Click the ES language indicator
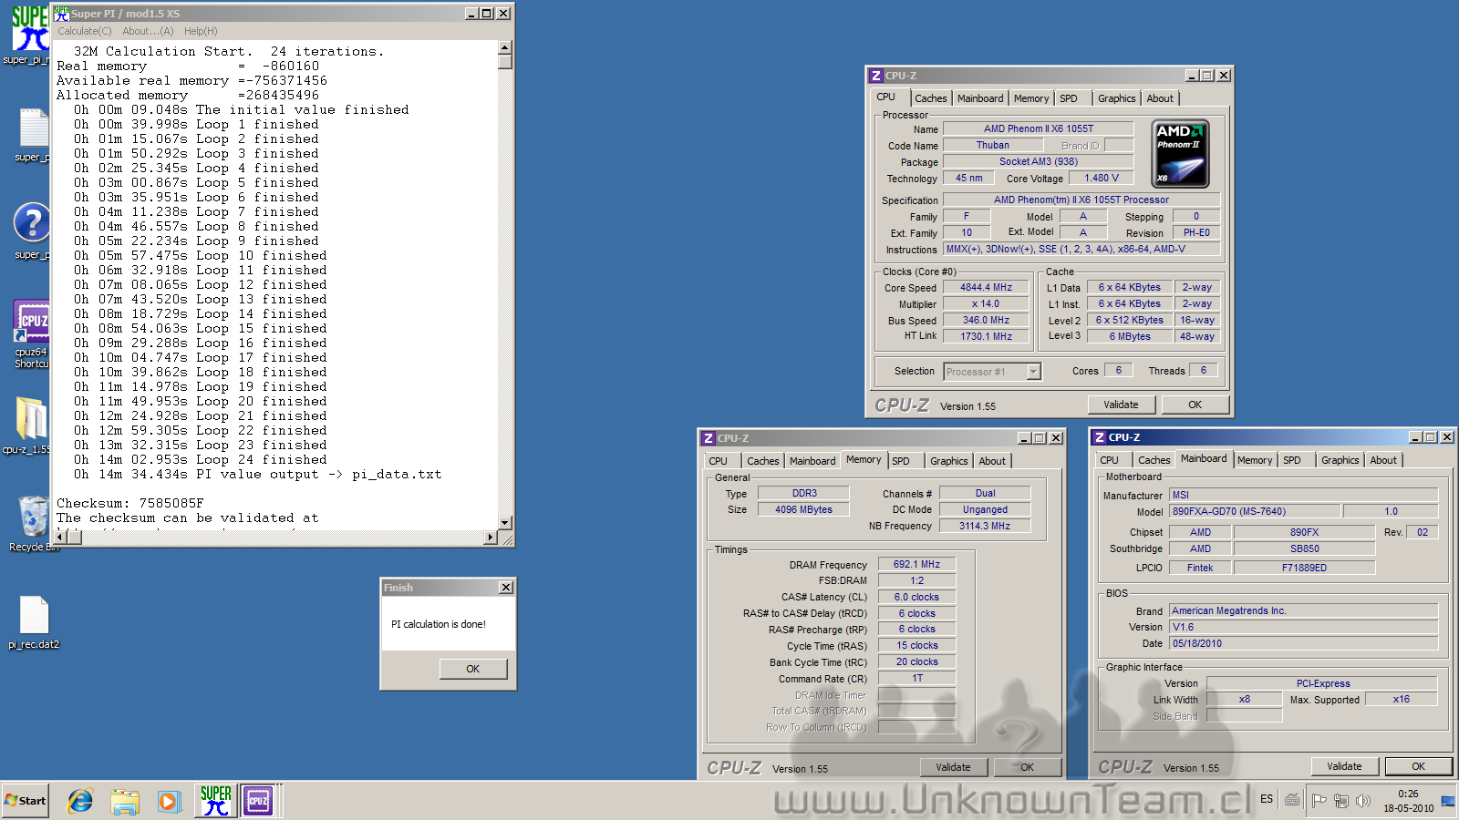Screen dimensions: 1459x820 coord(1267,799)
